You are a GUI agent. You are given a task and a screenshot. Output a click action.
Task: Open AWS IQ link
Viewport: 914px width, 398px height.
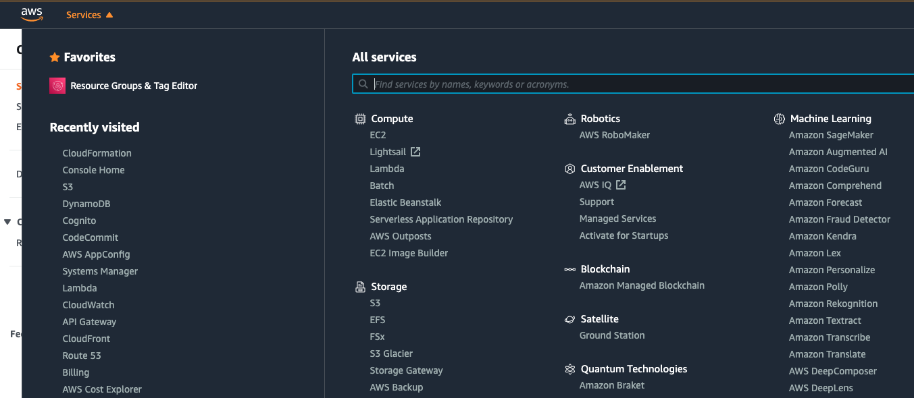[595, 185]
